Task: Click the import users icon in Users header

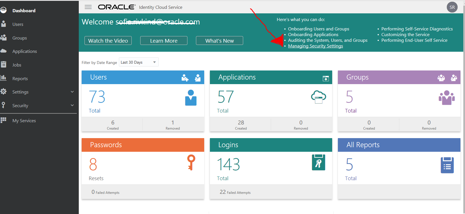Action: (x=198, y=78)
